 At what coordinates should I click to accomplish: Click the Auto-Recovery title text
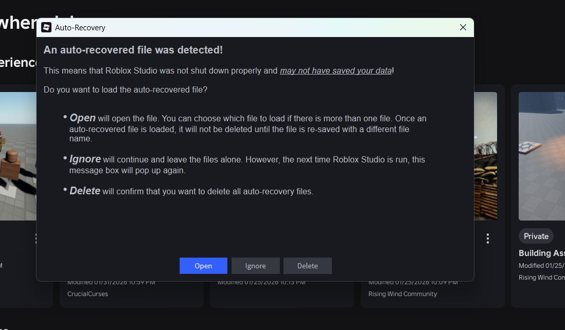coord(80,28)
